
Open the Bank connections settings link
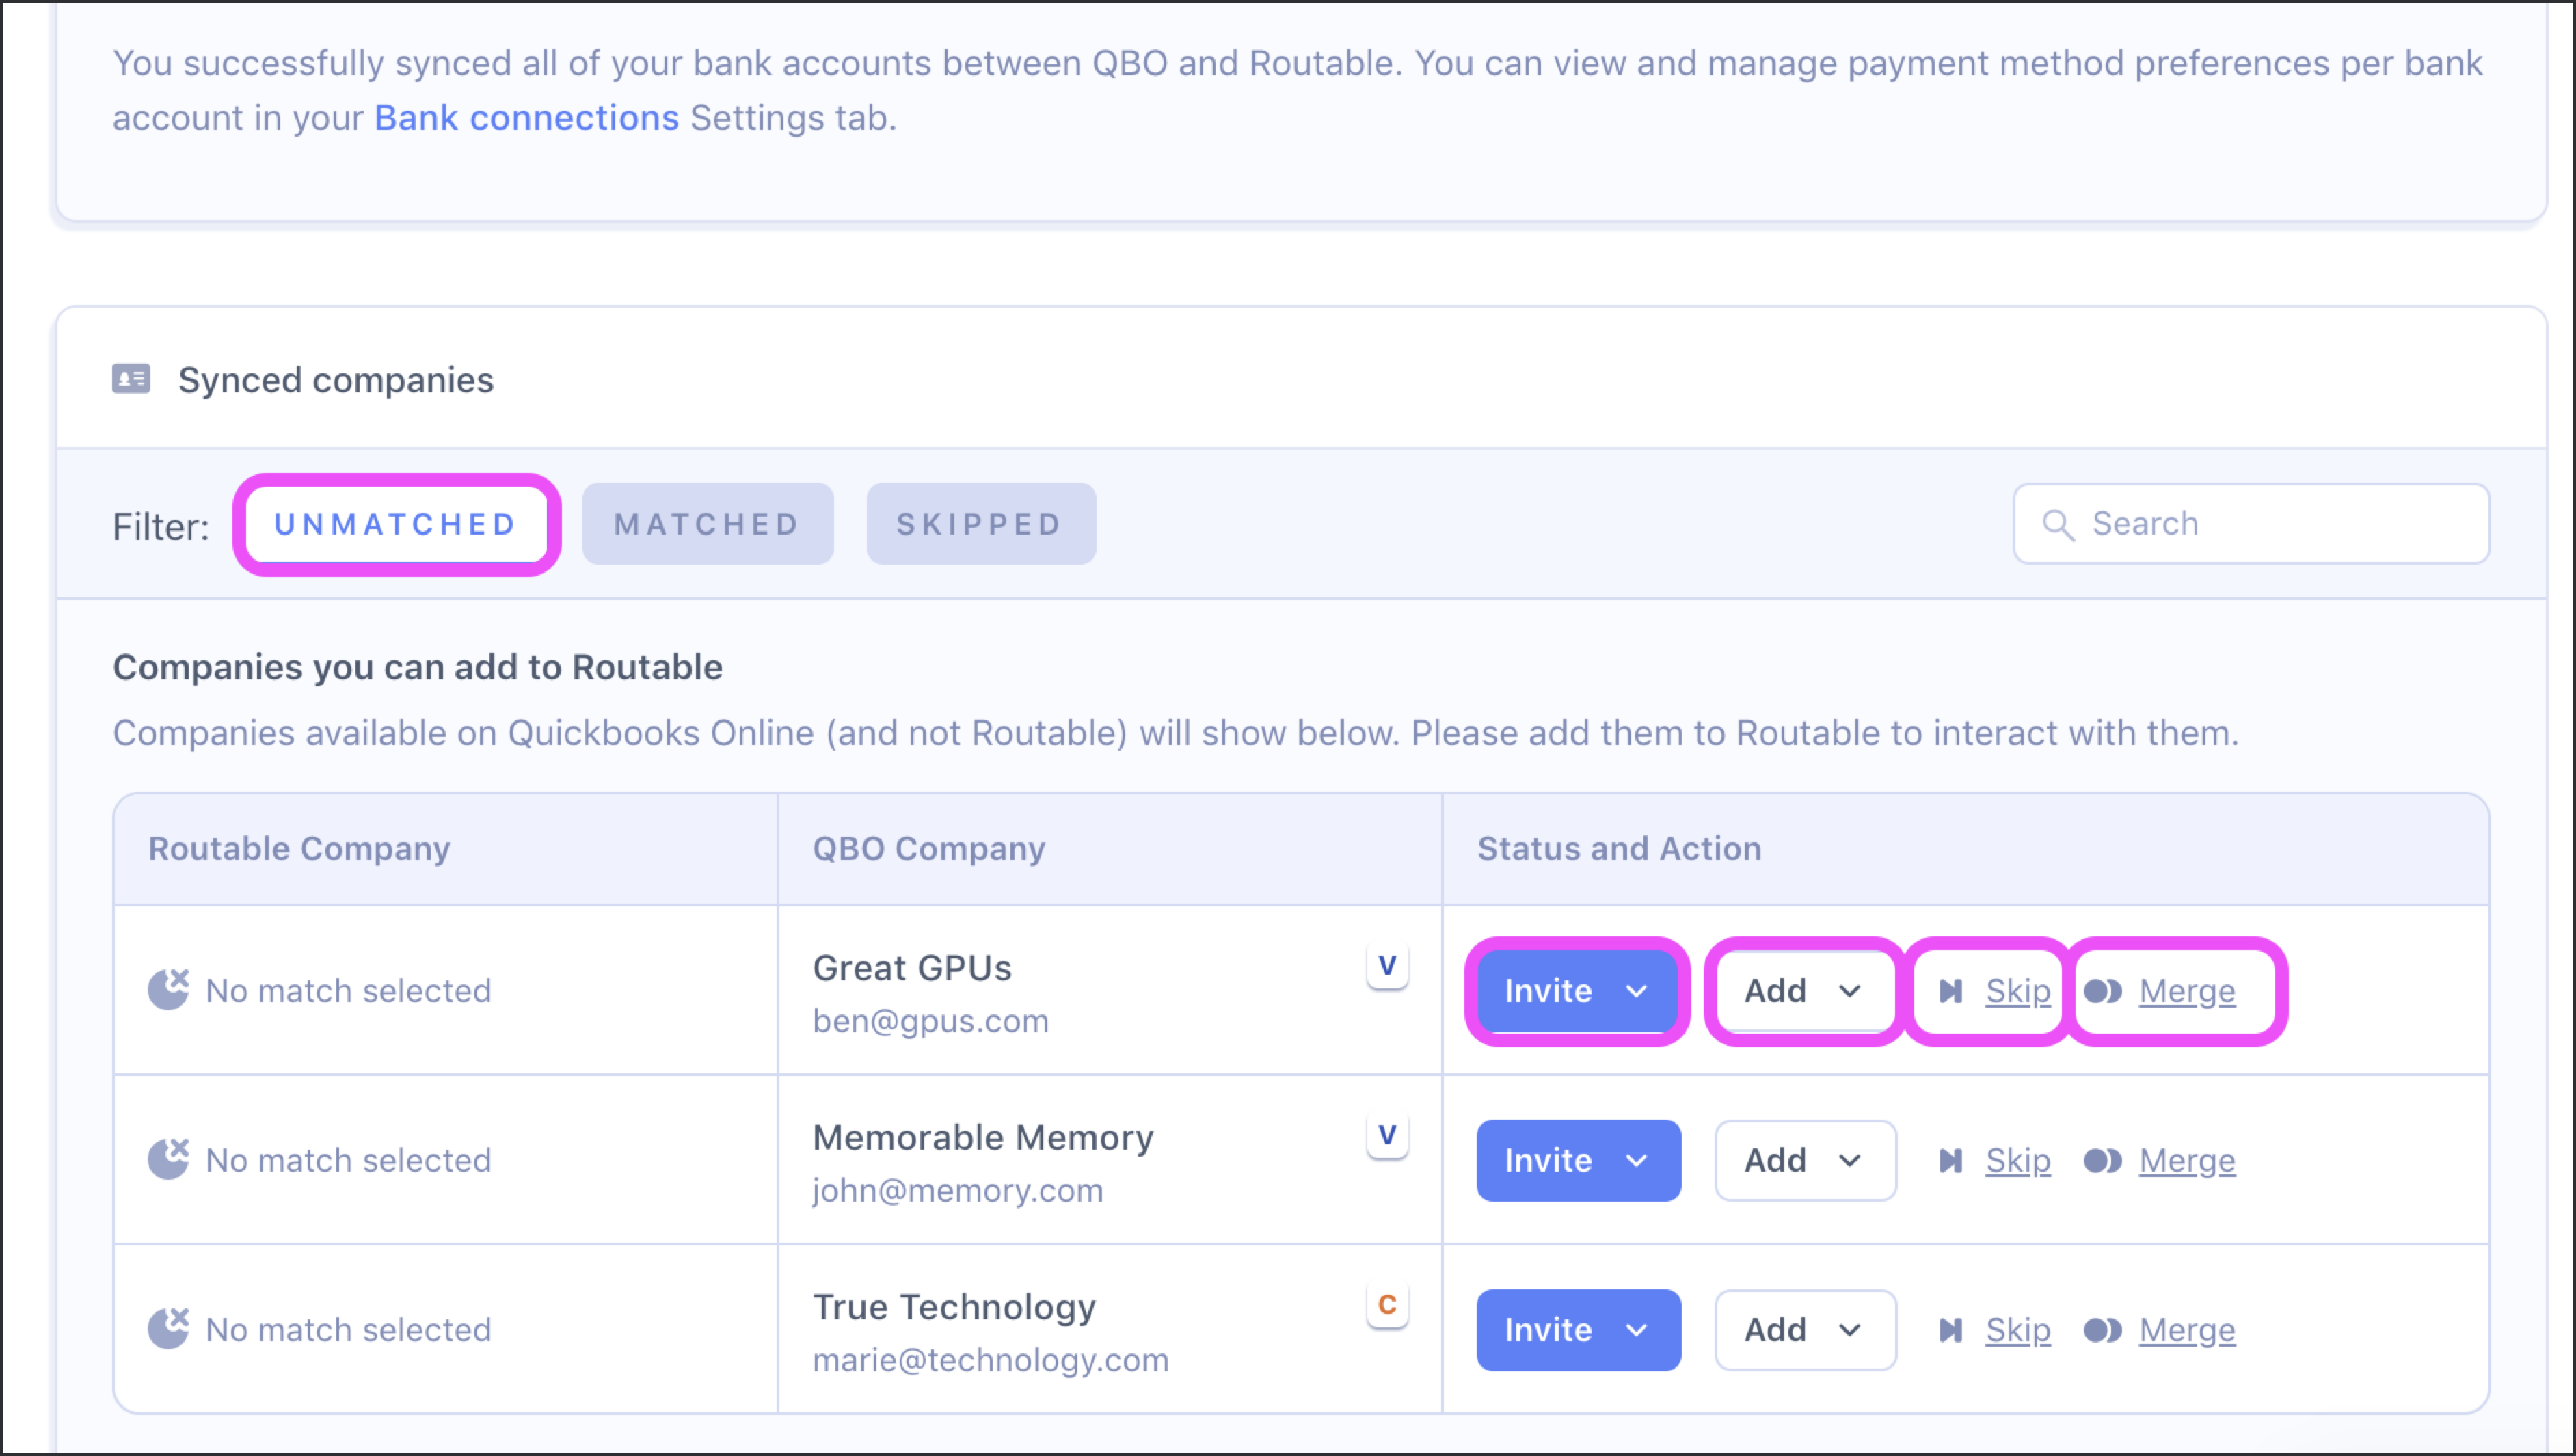[527, 118]
